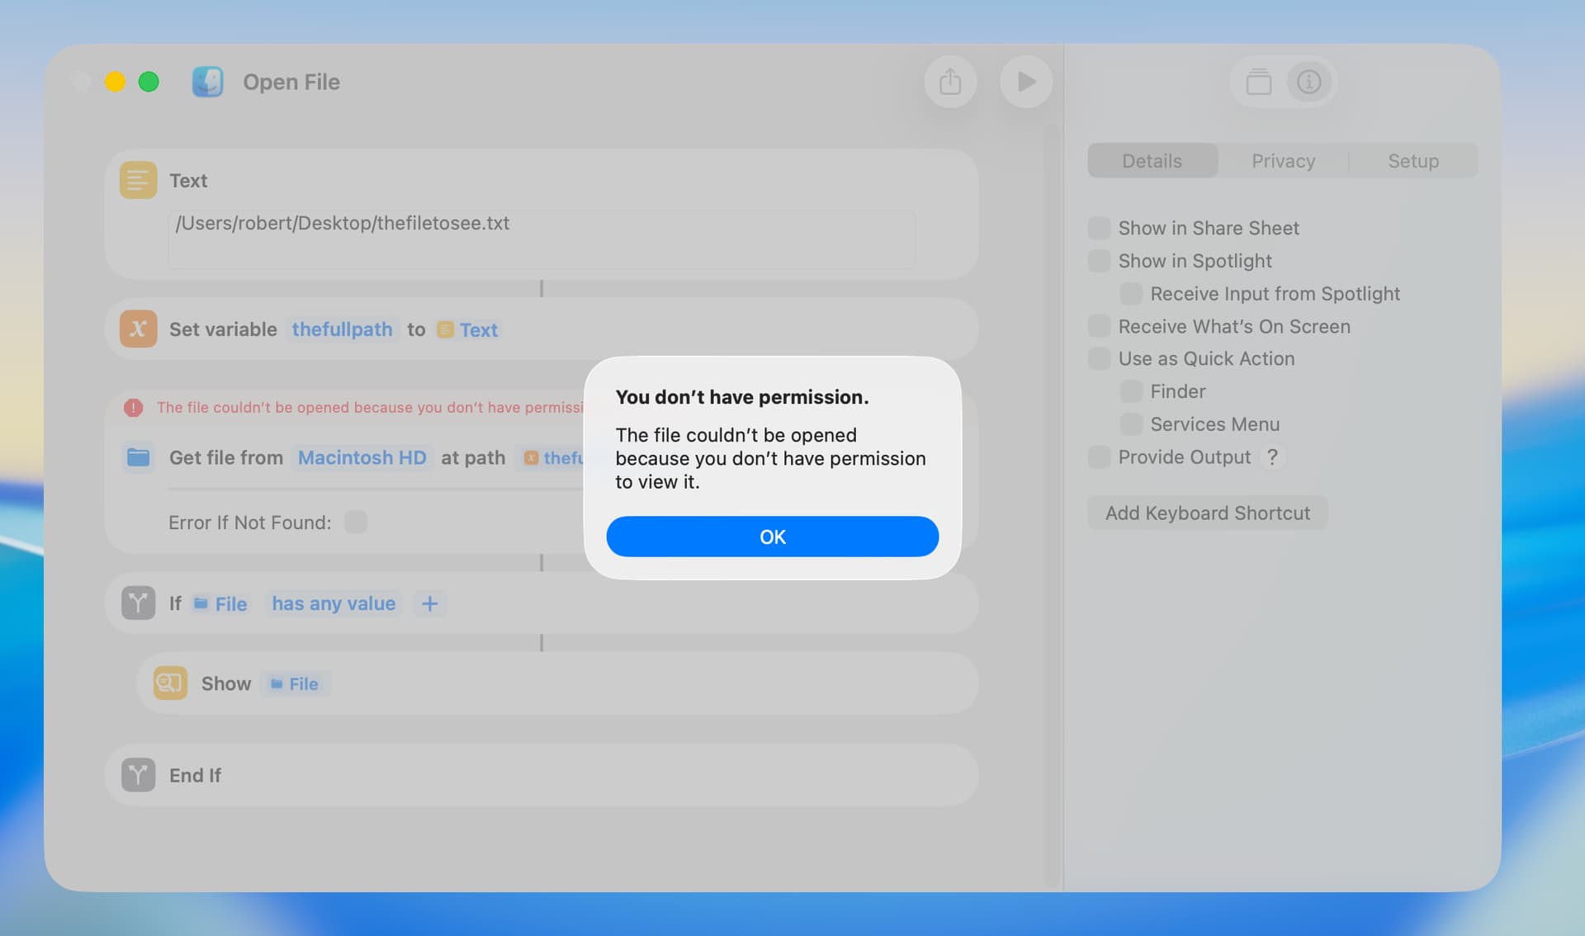
Task: Click the Set variable action icon
Action: click(138, 329)
